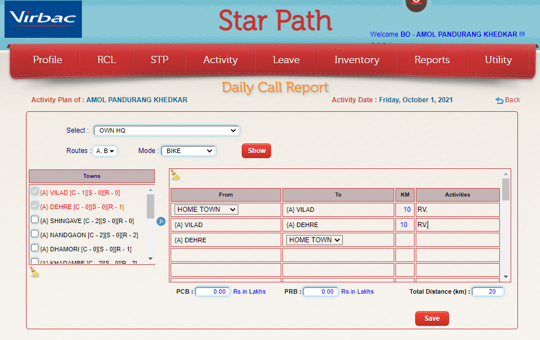Click the KM field for DEHRE to HOME TOWN
The image size is (540, 340).
click(404, 240)
